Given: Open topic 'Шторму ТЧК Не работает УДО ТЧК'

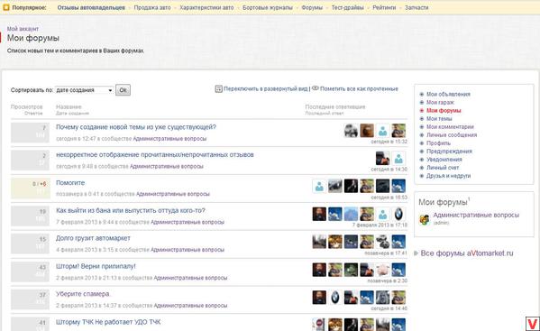Looking at the screenshot, I should tap(108, 322).
